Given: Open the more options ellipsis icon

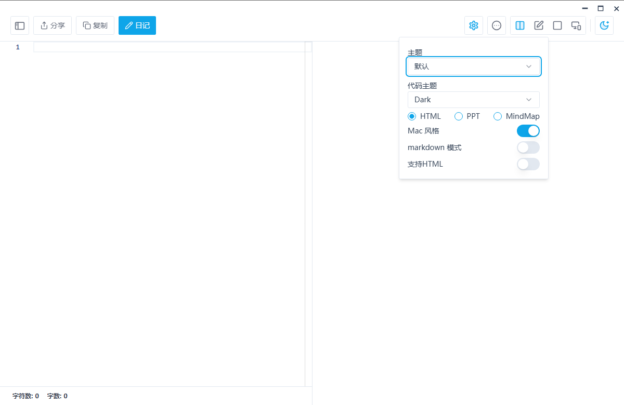Looking at the screenshot, I should tap(497, 25).
